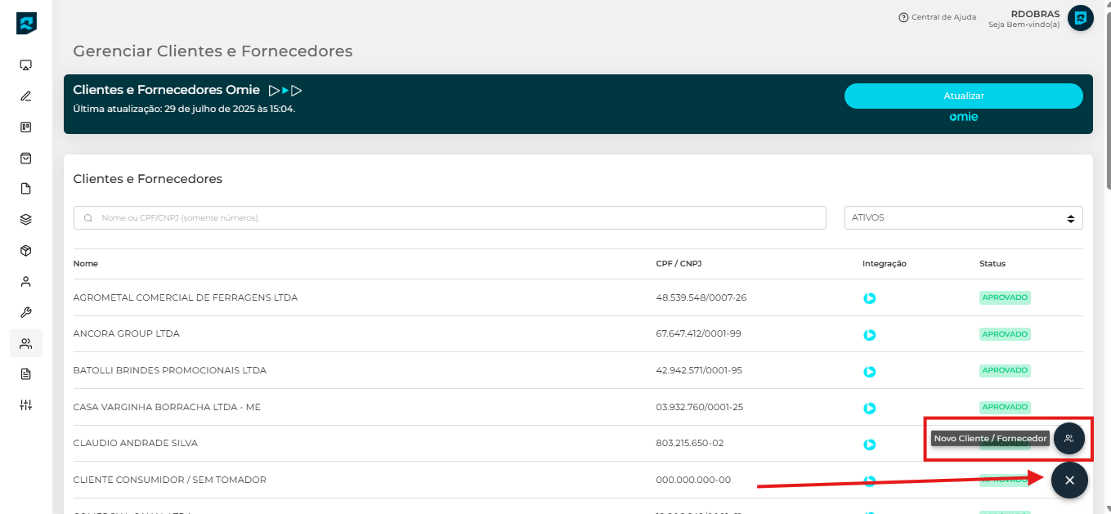Click the monitor icon in the sidebar
This screenshot has width=1111, height=514.
pyautogui.click(x=25, y=65)
